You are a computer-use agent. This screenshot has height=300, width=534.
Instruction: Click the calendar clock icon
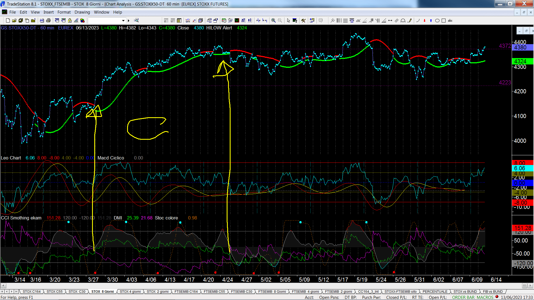[224, 21]
